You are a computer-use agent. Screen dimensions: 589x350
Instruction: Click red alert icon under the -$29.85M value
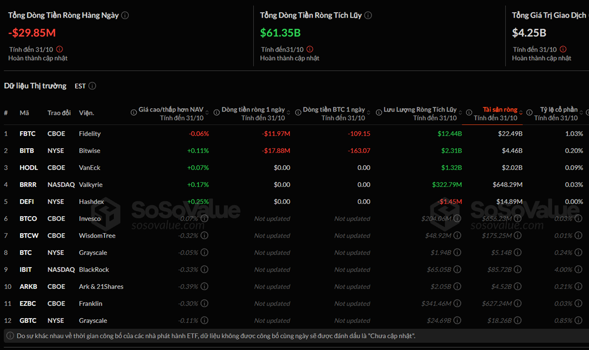(60, 49)
